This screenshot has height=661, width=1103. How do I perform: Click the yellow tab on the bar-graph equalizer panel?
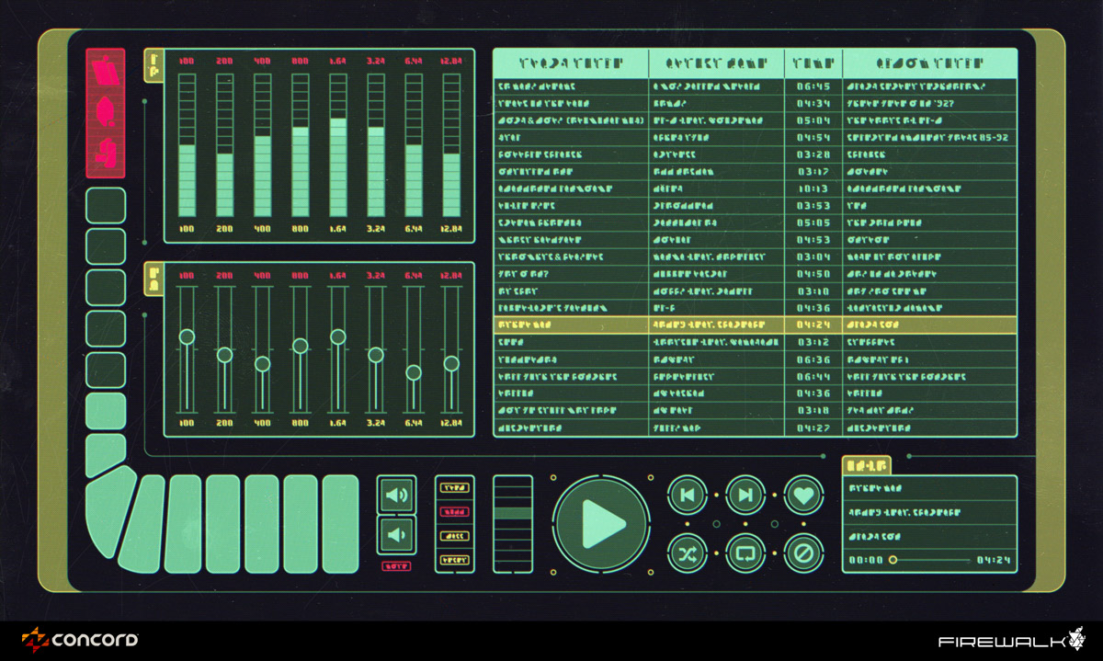tap(154, 65)
